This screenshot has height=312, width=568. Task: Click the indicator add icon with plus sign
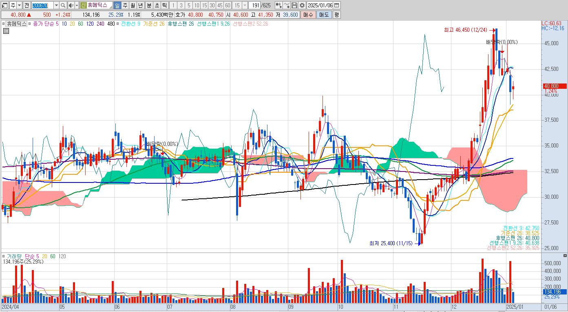pyautogui.click(x=278, y=5)
